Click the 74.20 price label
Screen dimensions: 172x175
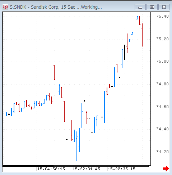(162, 152)
